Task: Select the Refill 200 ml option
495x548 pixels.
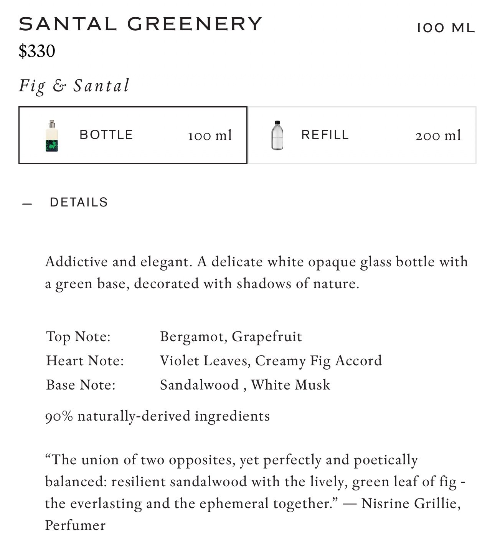Action: pos(362,135)
